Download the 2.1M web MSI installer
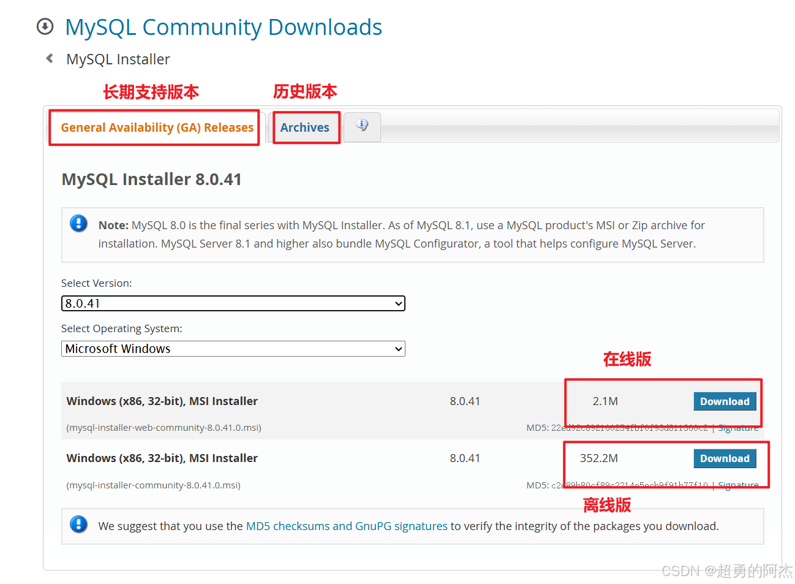 pyautogui.click(x=725, y=401)
